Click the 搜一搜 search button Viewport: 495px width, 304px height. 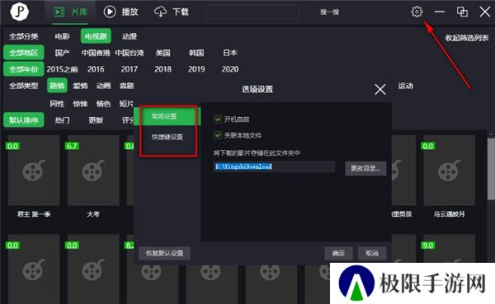(x=329, y=12)
